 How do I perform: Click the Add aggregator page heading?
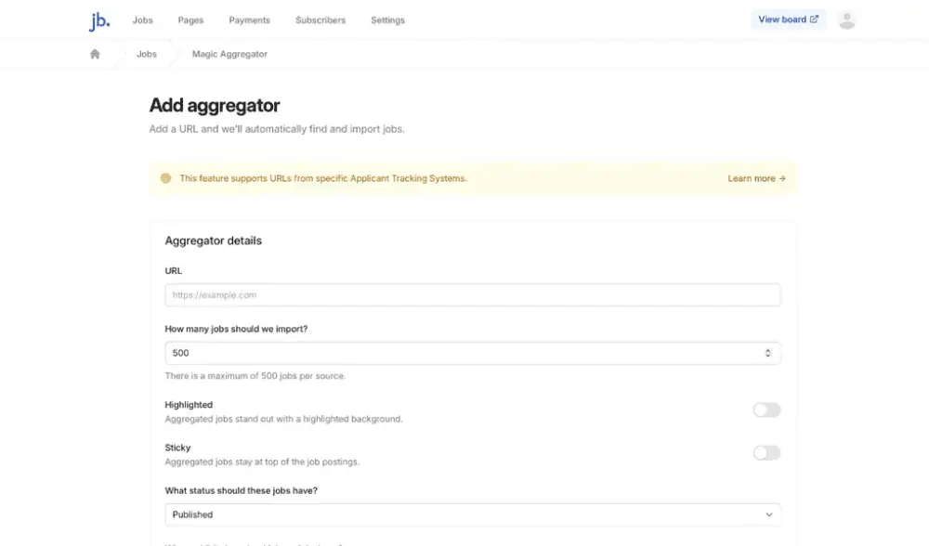(x=215, y=106)
